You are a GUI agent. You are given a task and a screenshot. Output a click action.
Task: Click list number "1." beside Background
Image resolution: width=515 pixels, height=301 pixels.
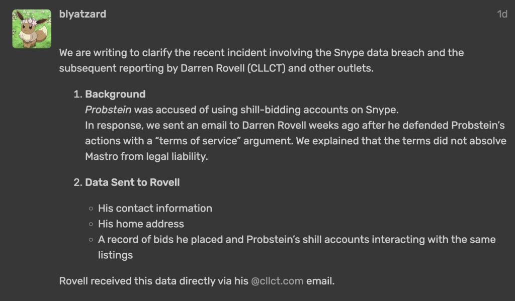tap(77, 94)
